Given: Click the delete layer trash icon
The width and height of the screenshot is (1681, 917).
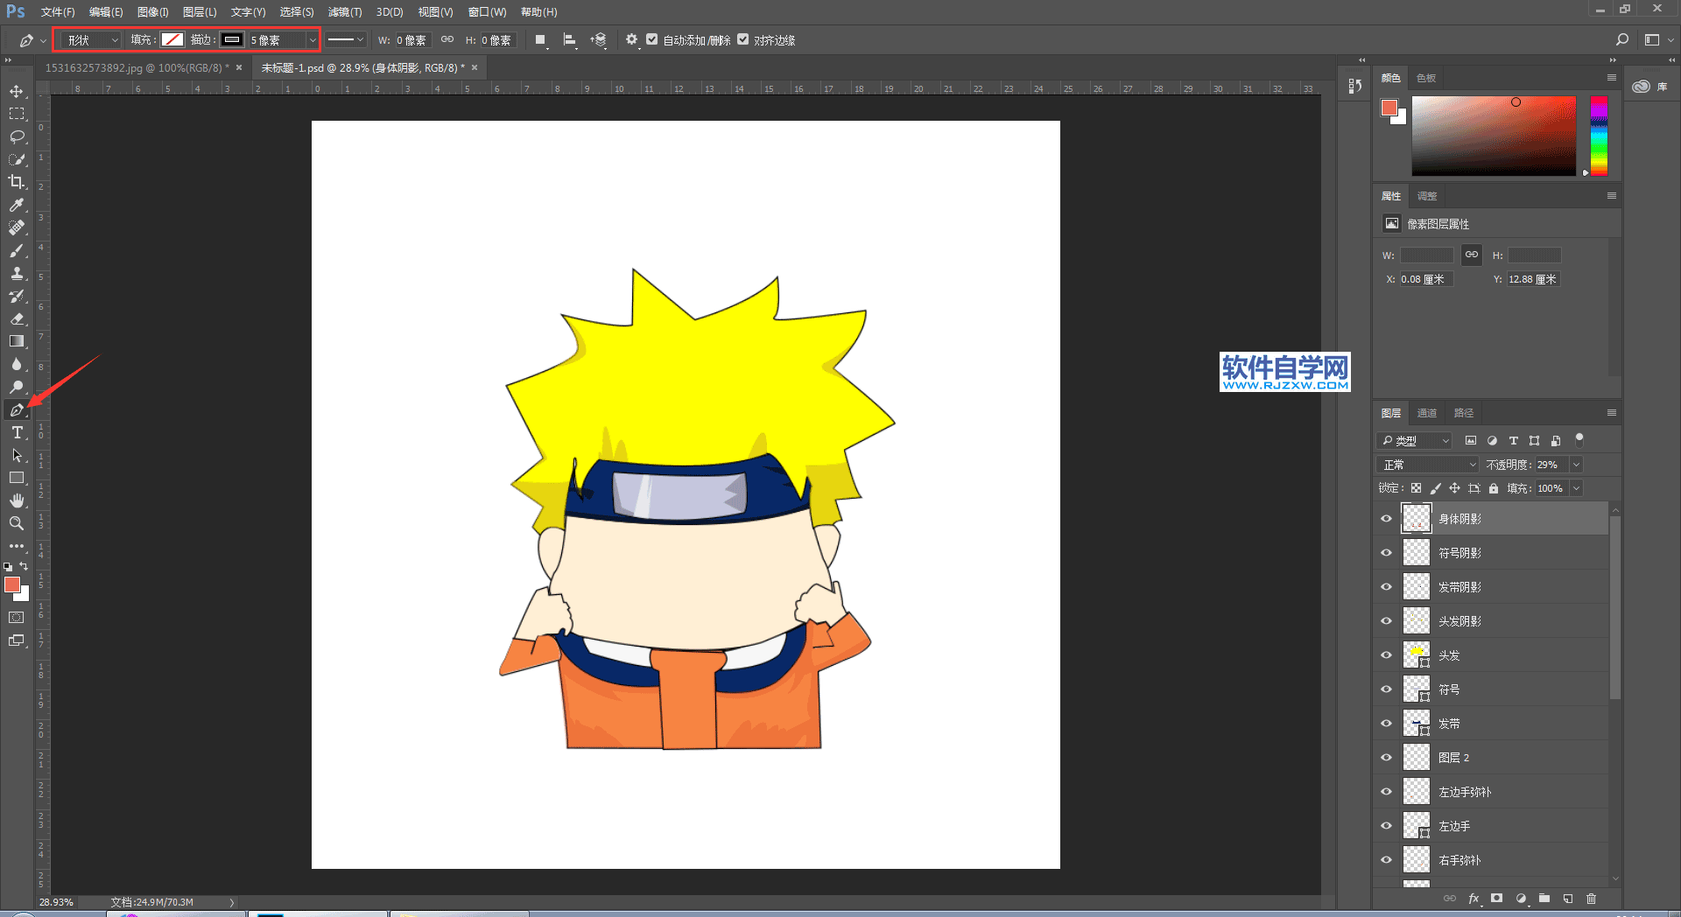Looking at the screenshot, I should tap(1591, 899).
